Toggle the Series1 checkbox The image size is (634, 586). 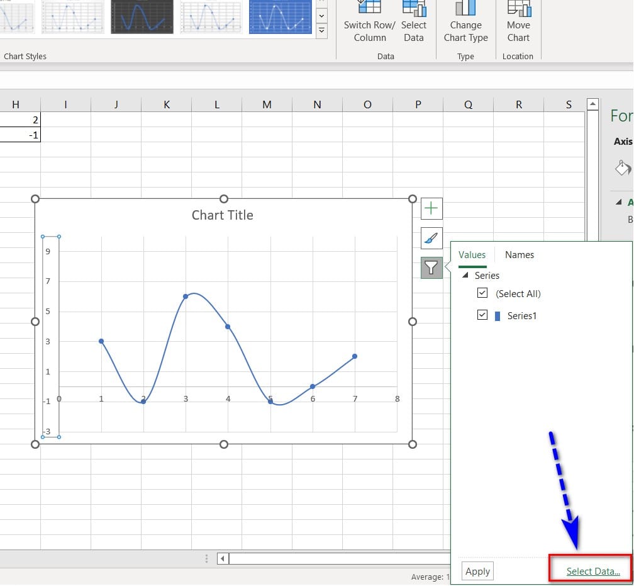click(x=482, y=315)
